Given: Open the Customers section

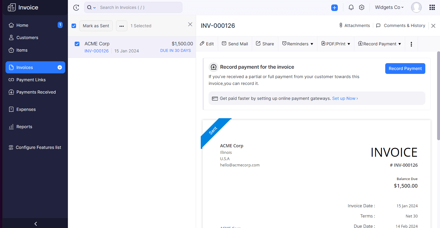Looking at the screenshot, I should (27, 37).
